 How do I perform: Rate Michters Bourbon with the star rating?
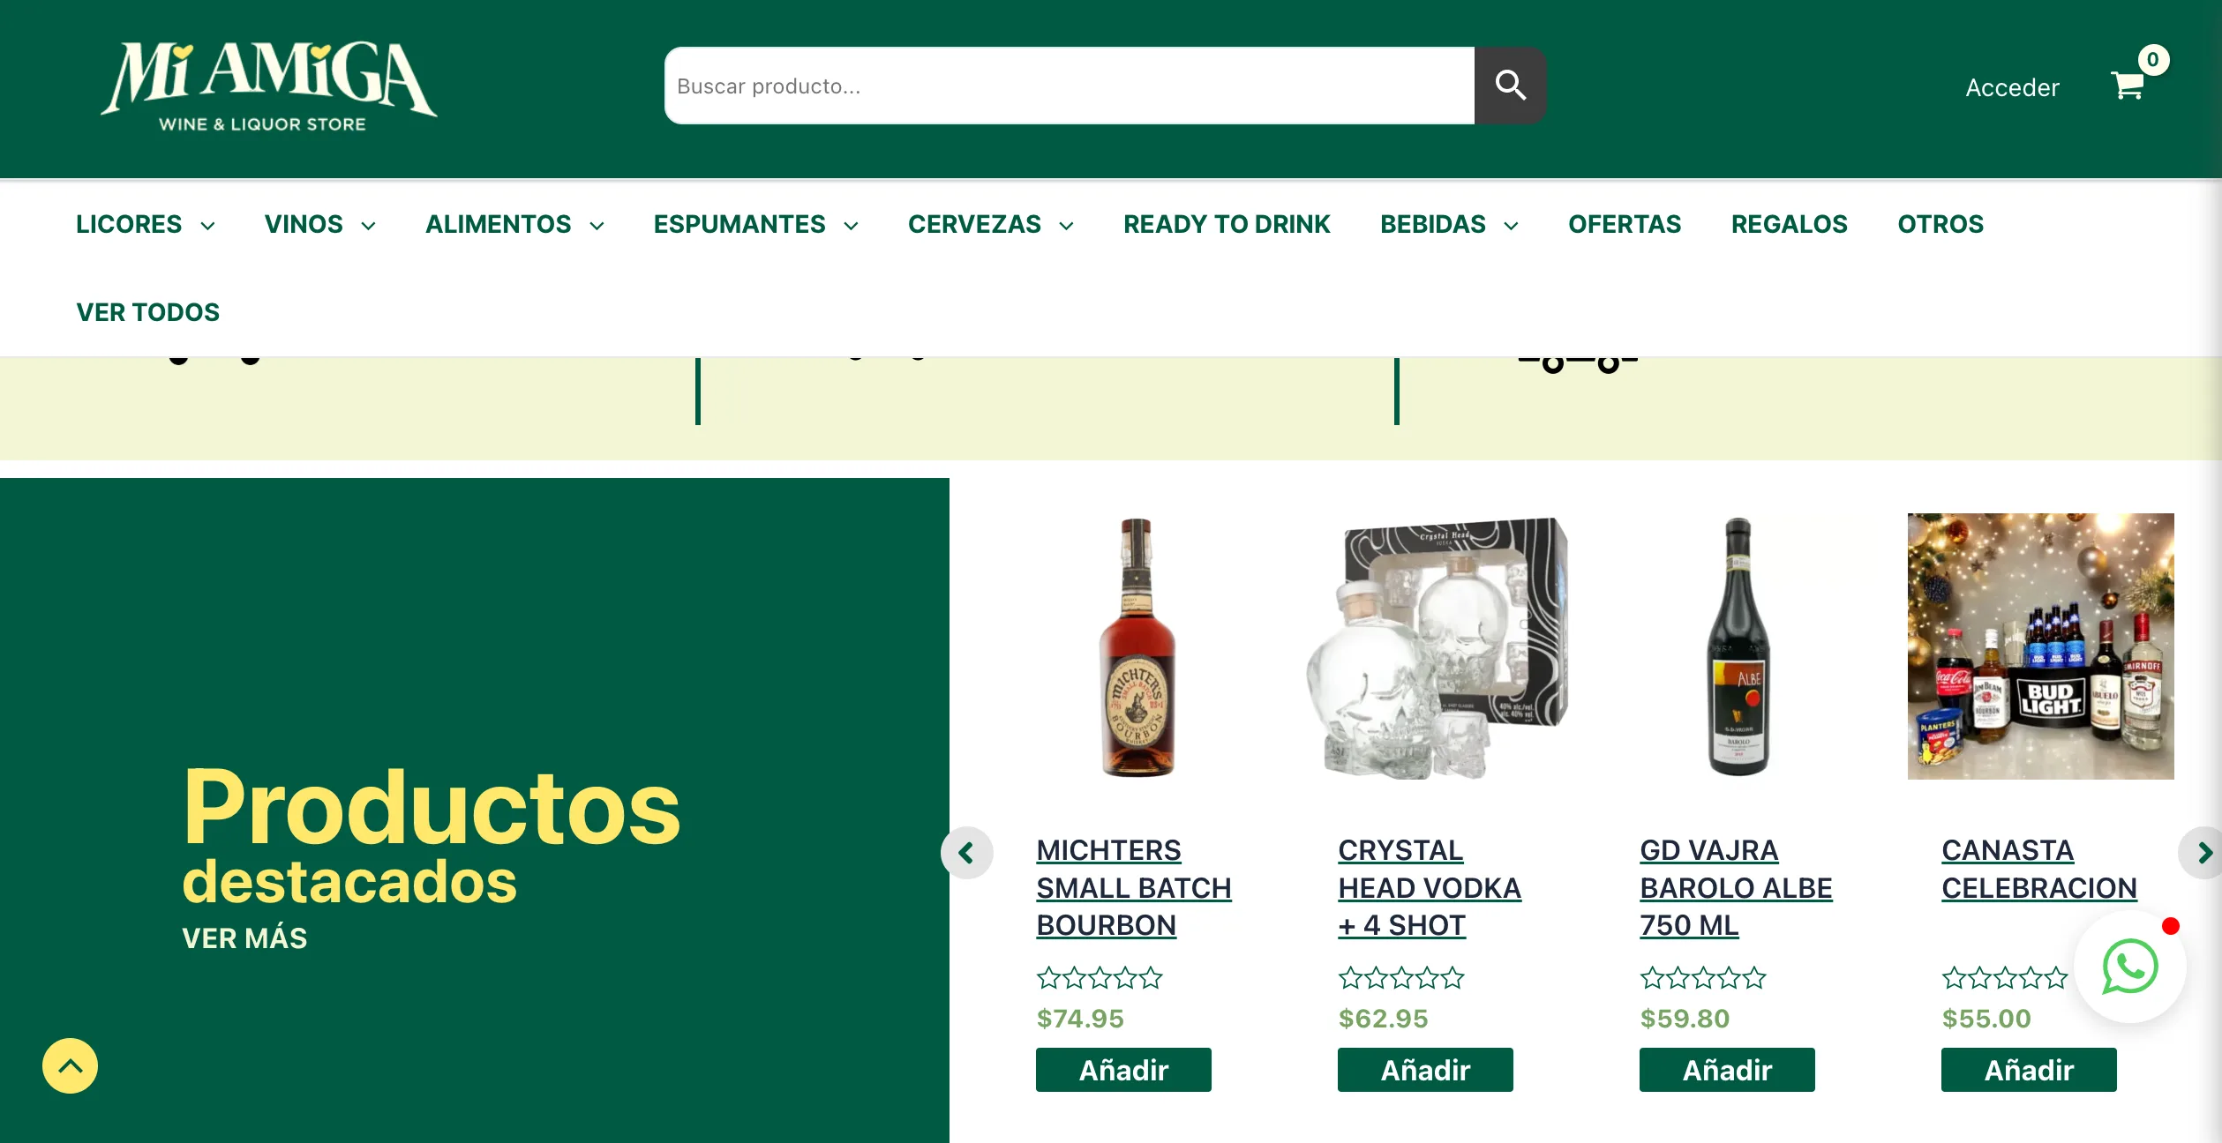tap(1100, 978)
